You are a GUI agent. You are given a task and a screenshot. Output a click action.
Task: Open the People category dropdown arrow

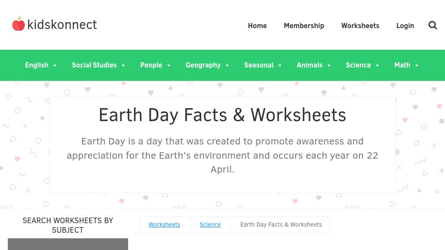pyautogui.click(x=169, y=66)
